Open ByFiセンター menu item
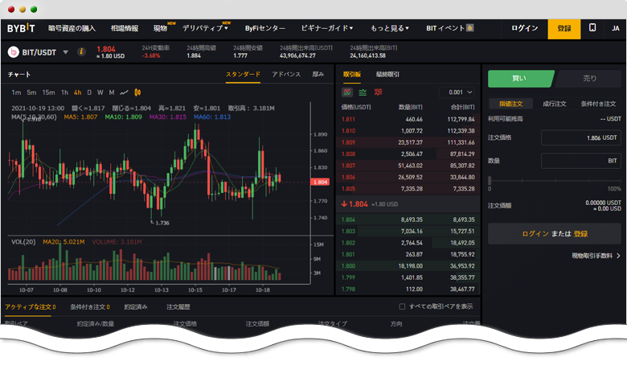Viewport: 627px width, 378px height. 265,28
